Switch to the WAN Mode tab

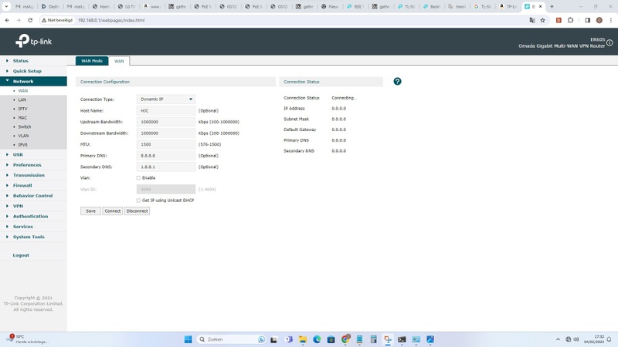tap(92, 61)
